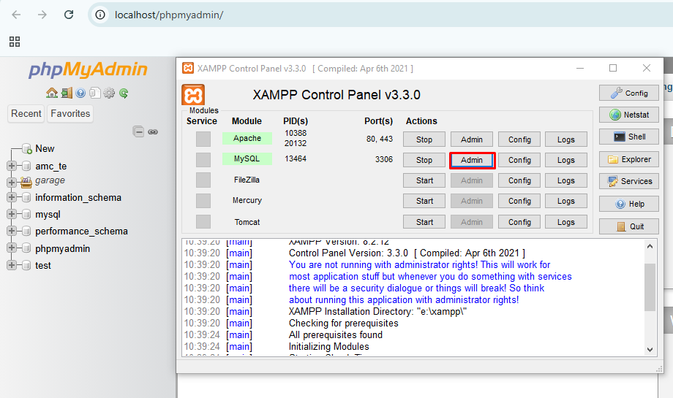The height and width of the screenshot is (398, 673).
Task: Click phpMyAdmin home icon
Action: 52,93
